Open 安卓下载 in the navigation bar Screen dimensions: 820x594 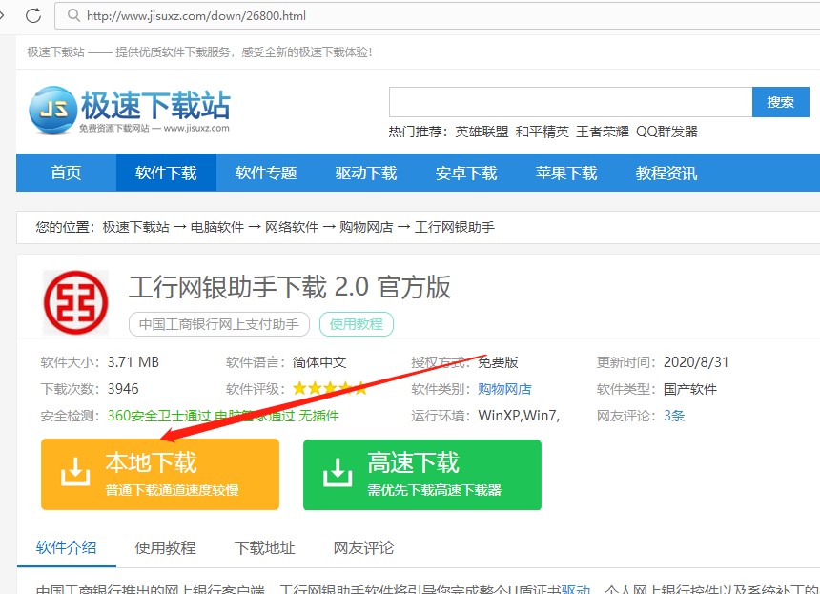click(466, 173)
